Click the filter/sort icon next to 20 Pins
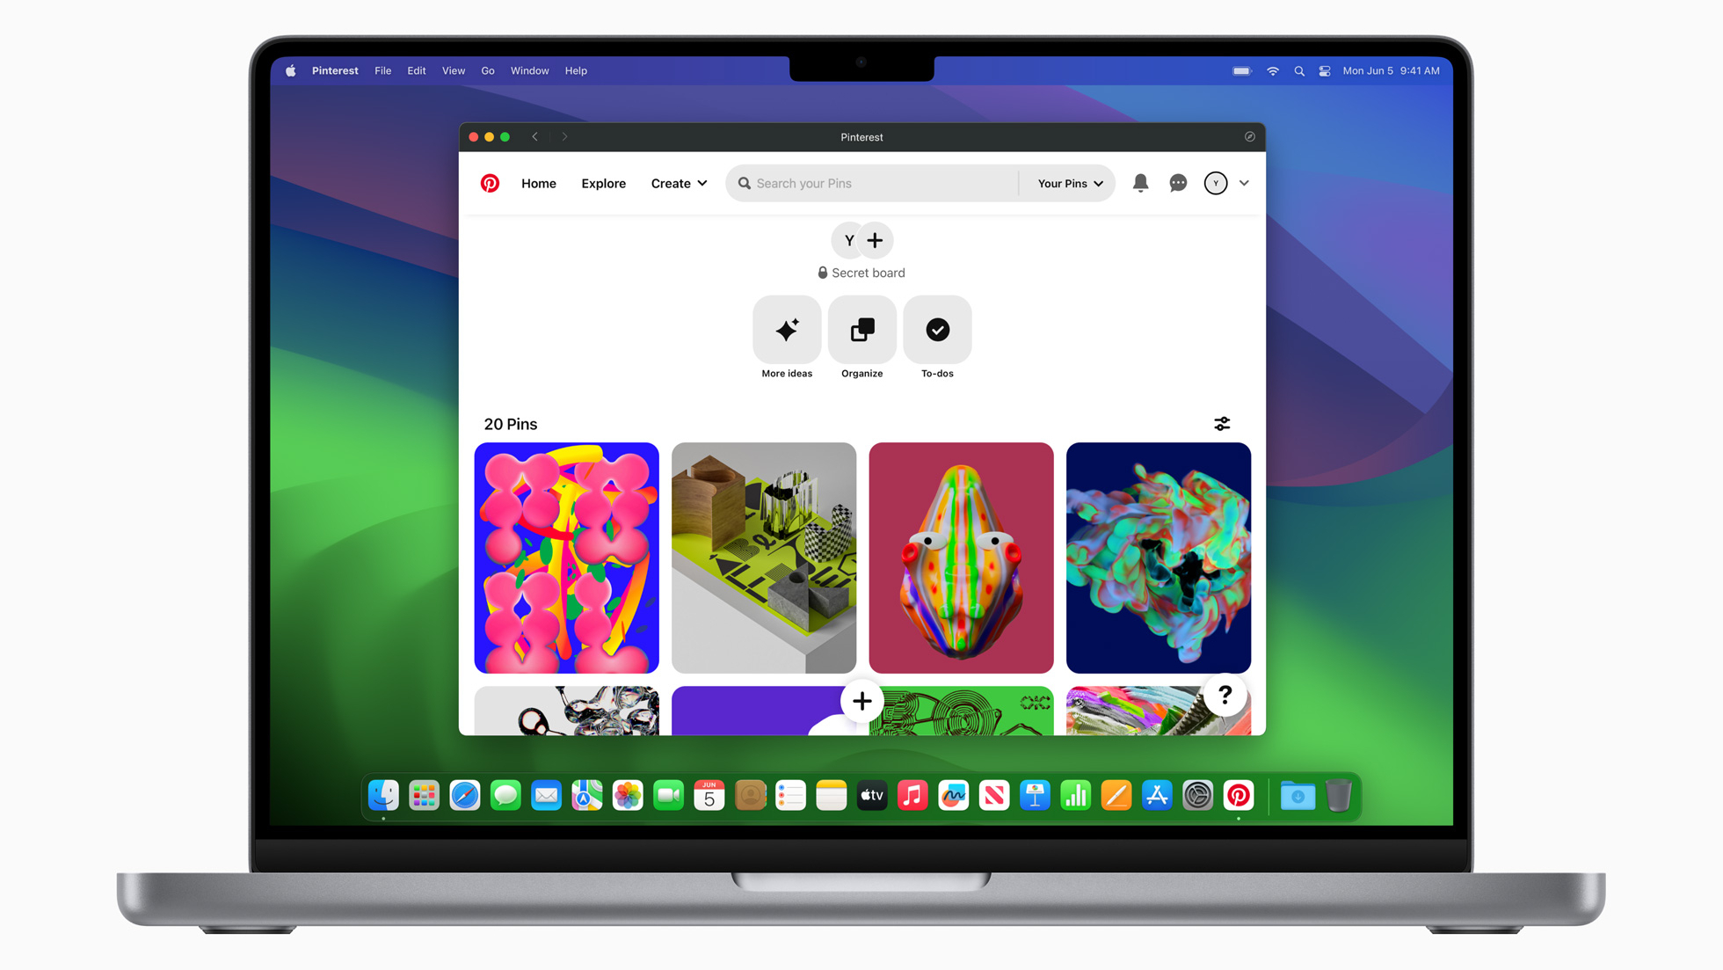This screenshot has width=1723, height=970. tap(1221, 424)
